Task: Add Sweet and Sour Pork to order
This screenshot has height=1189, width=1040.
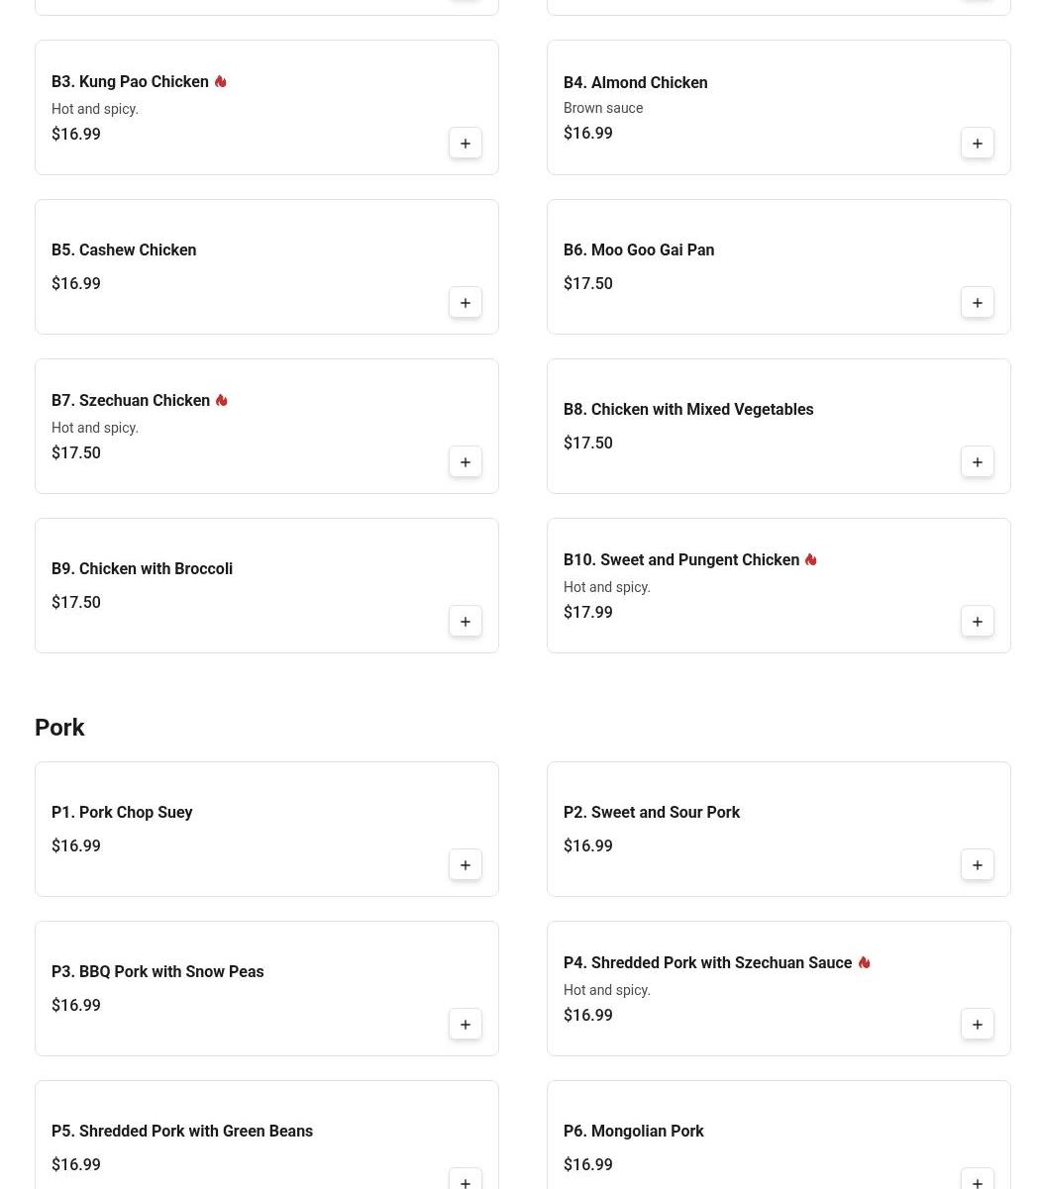Action: (978, 865)
